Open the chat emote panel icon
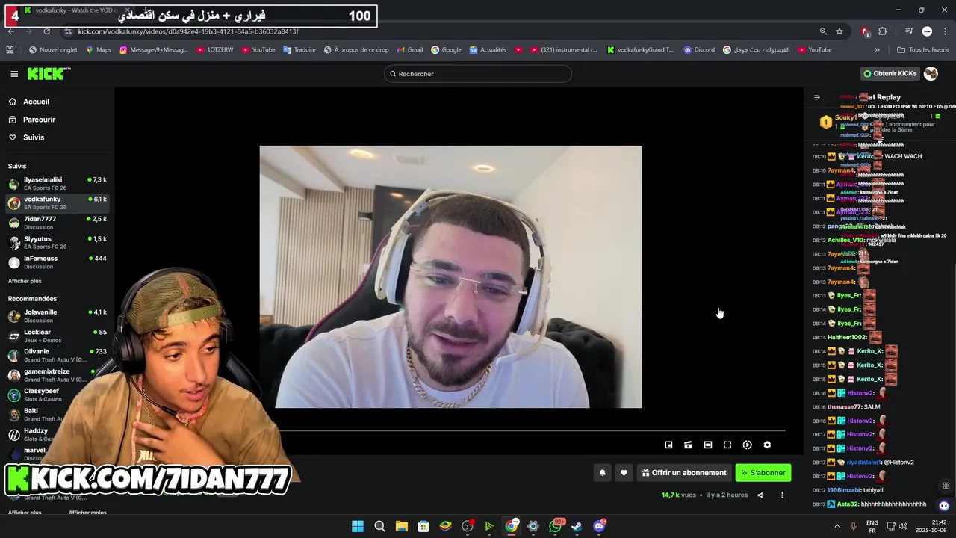The image size is (956, 538). [x=946, y=486]
